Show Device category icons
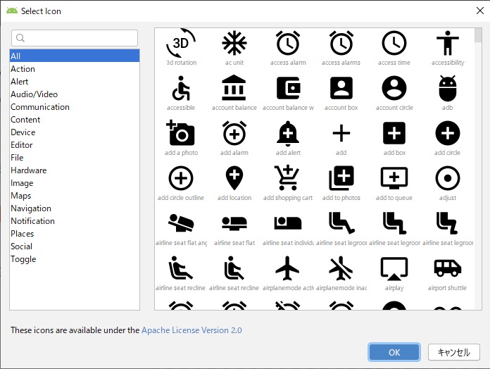Screen dimensions: 490x369 [75, 132]
